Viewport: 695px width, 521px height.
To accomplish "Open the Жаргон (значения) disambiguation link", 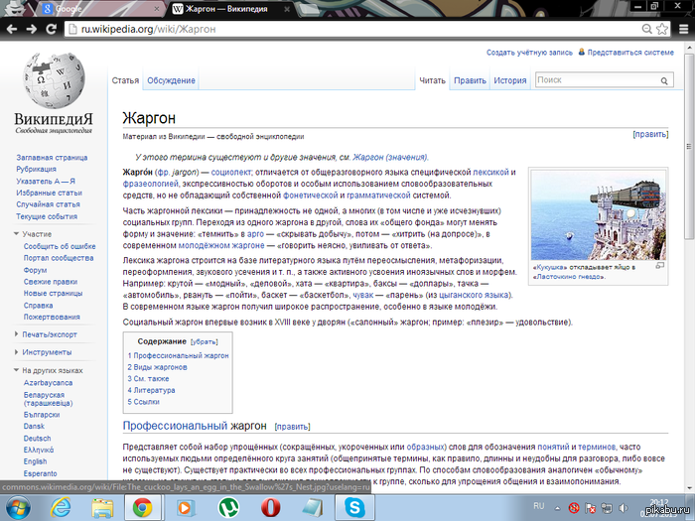I will tap(390, 157).
